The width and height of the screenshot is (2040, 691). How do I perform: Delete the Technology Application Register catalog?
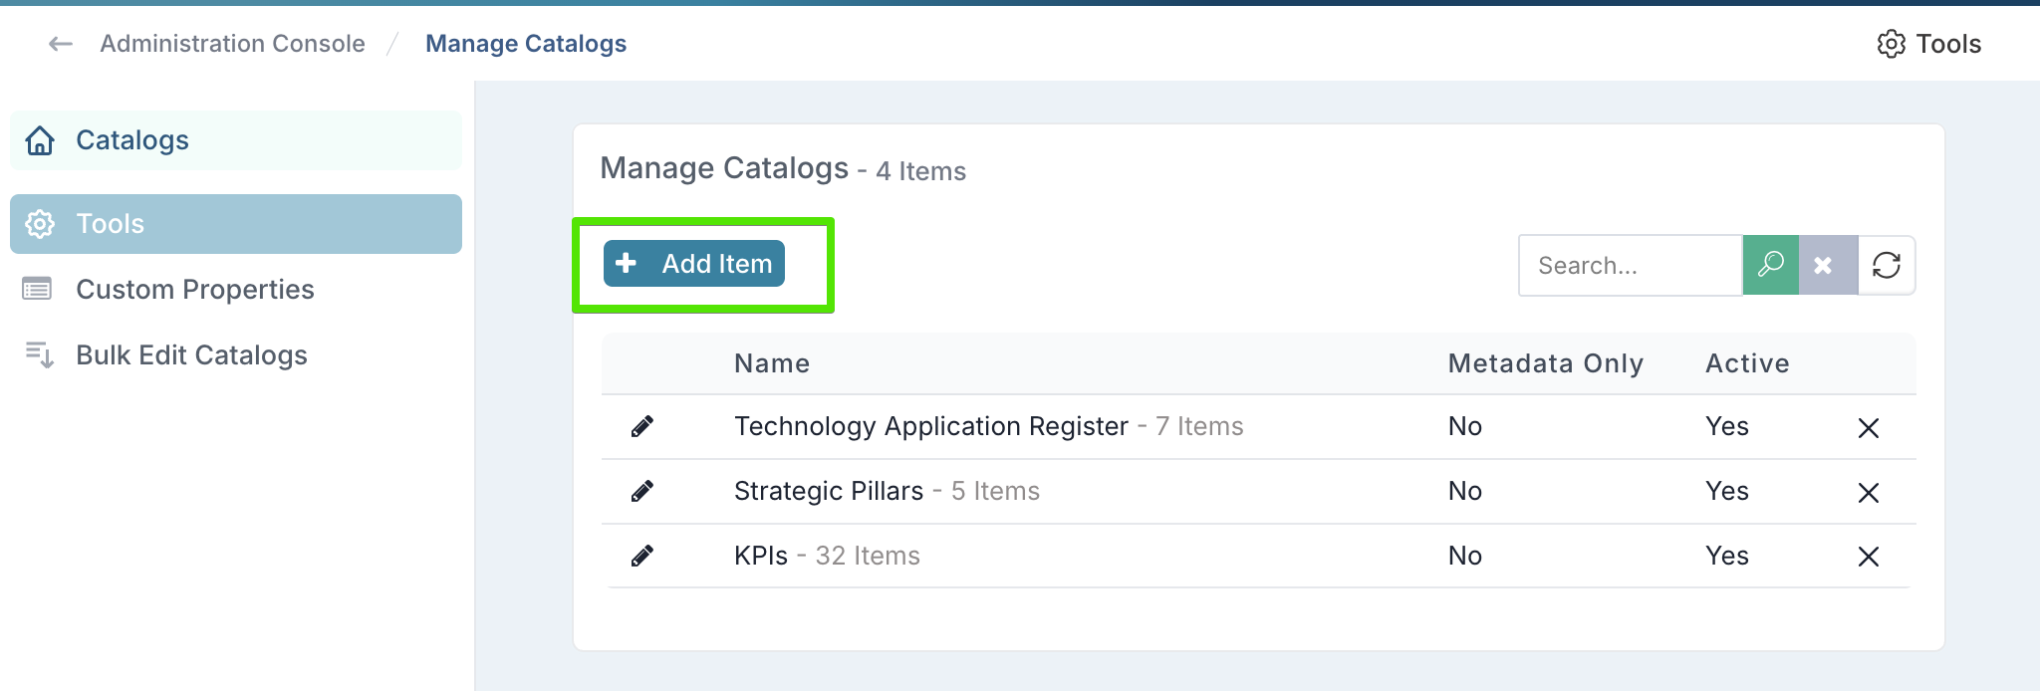click(x=1868, y=428)
